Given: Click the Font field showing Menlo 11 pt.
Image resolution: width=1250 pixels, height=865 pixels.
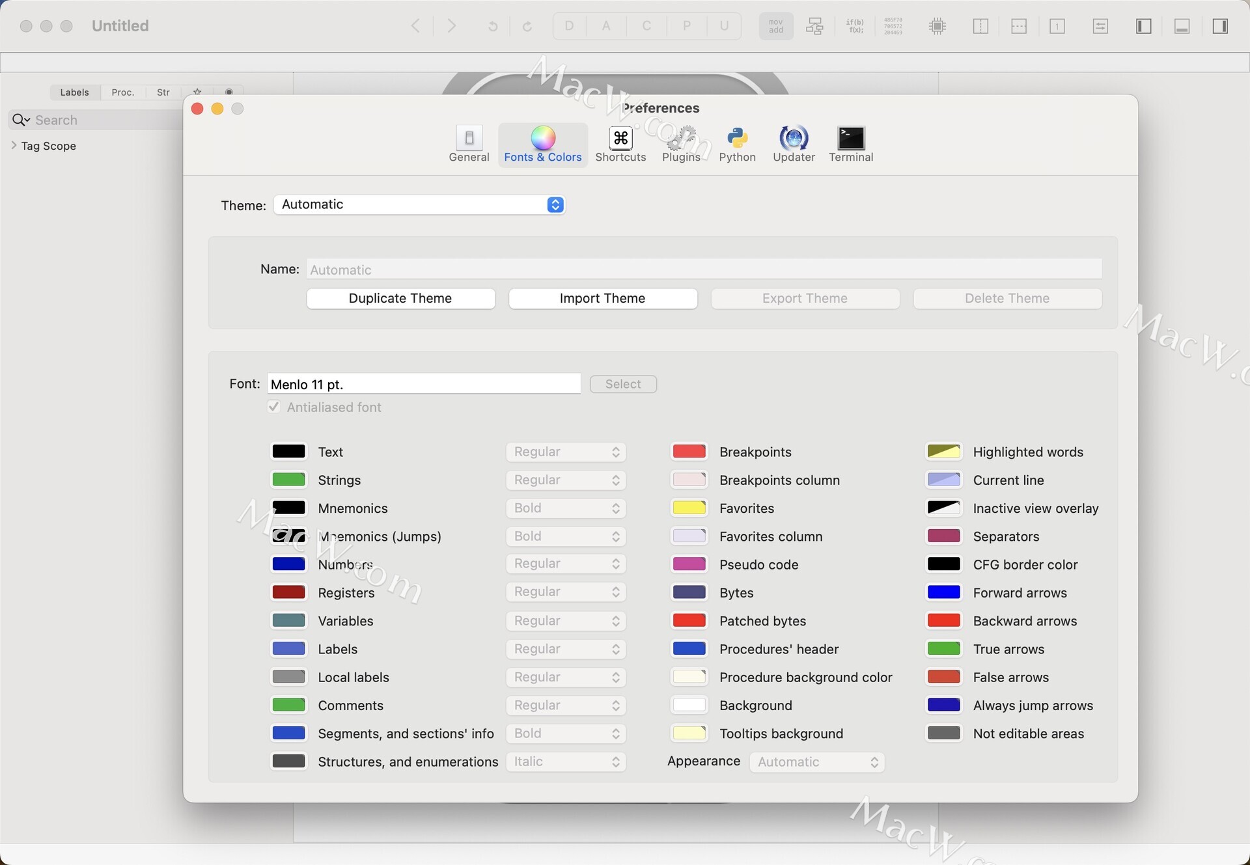Looking at the screenshot, I should tap(424, 384).
